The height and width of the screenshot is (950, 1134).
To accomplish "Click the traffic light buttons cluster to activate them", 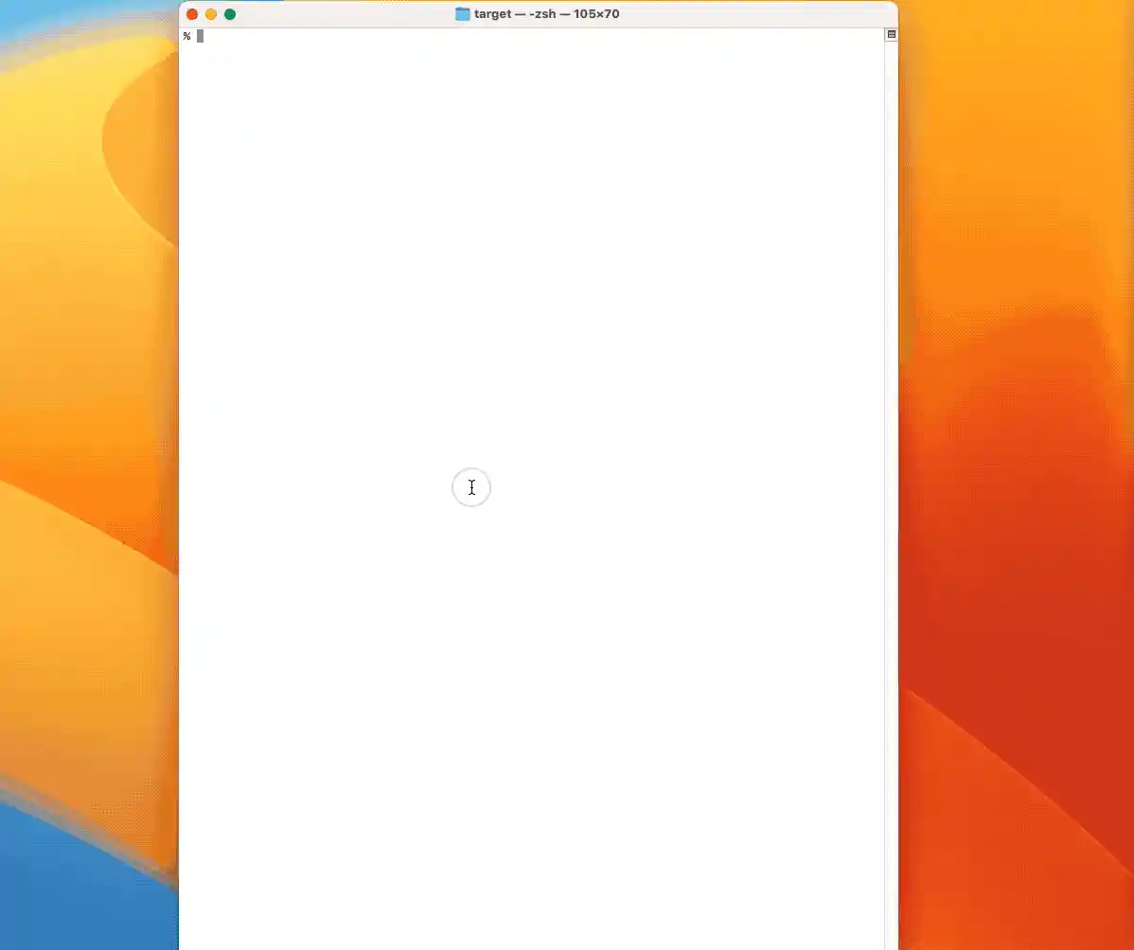I will [210, 14].
